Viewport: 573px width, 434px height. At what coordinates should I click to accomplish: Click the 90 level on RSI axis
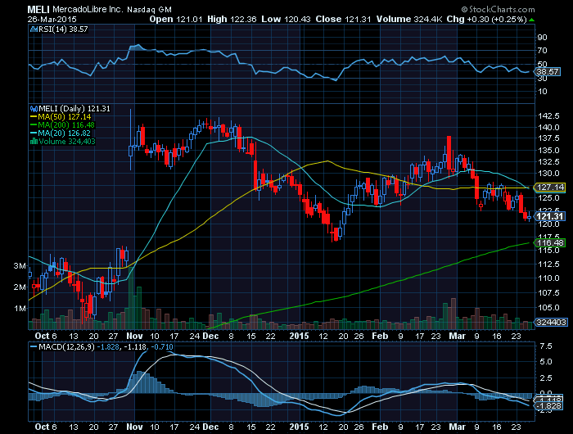tap(542, 38)
